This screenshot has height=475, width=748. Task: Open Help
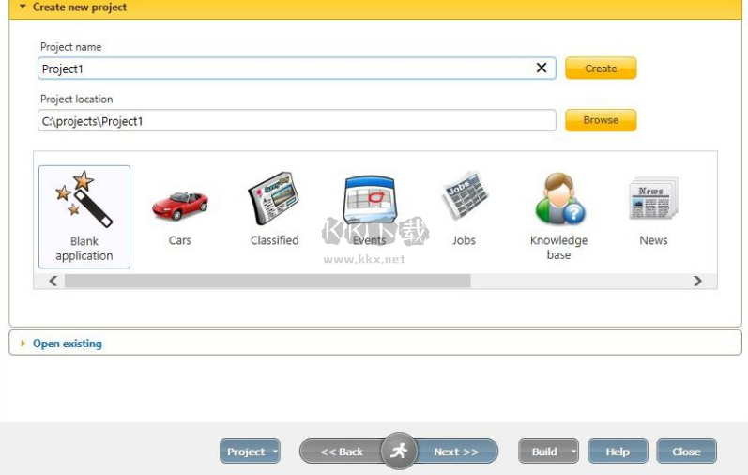coord(618,452)
